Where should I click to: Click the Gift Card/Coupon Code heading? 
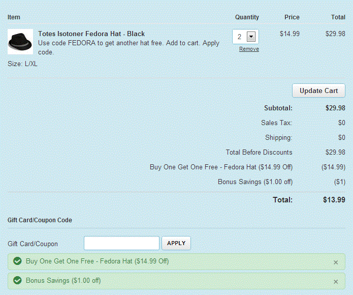40,220
